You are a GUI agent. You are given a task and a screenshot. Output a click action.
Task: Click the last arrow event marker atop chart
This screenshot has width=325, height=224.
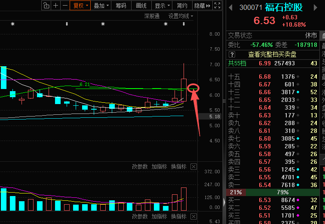tap(184, 24)
